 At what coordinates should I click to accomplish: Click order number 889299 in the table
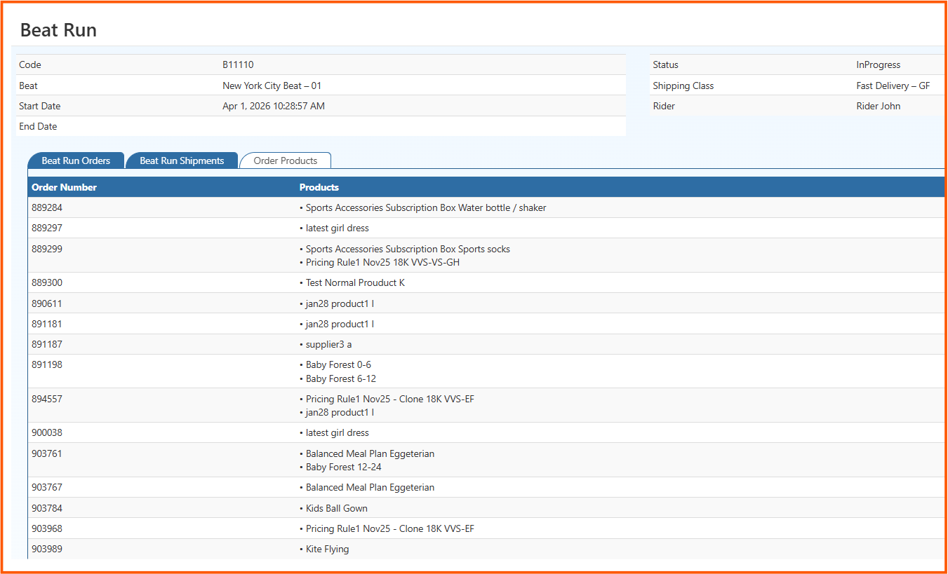[47, 249]
